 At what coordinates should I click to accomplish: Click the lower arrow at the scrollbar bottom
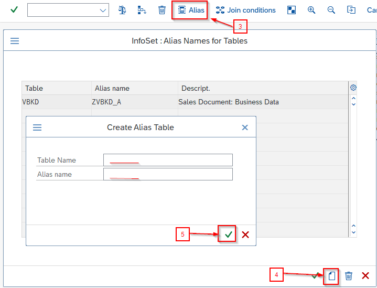(x=353, y=232)
